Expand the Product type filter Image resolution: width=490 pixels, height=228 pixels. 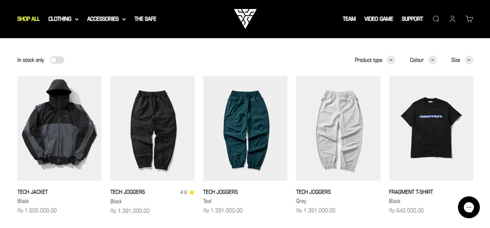(x=375, y=60)
